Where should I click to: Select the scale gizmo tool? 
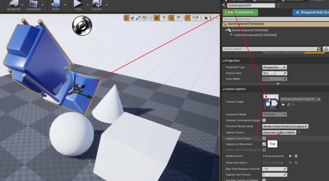click(x=138, y=18)
